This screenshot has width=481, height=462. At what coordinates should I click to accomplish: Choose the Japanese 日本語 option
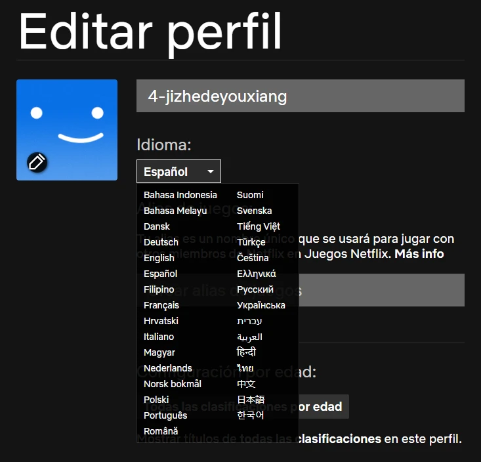[x=251, y=400]
